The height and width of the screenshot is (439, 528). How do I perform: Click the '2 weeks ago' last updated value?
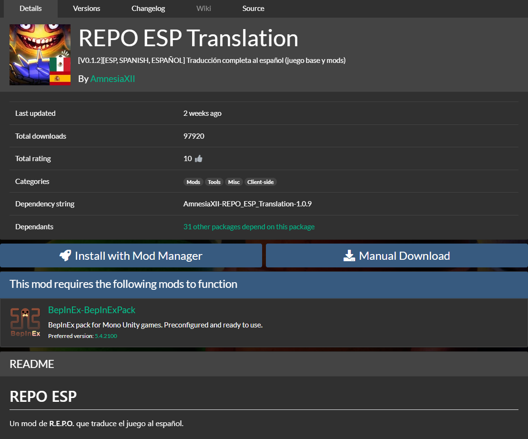point(203,113)
